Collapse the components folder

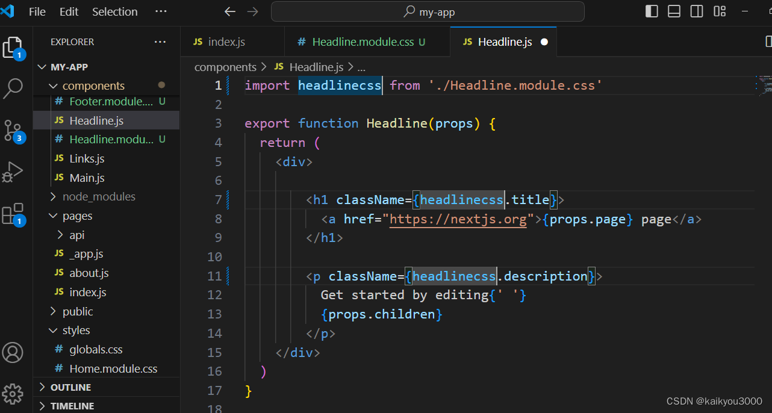[106, 85]
